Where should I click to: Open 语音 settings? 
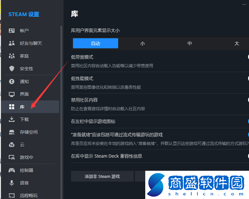click(30, 183)
